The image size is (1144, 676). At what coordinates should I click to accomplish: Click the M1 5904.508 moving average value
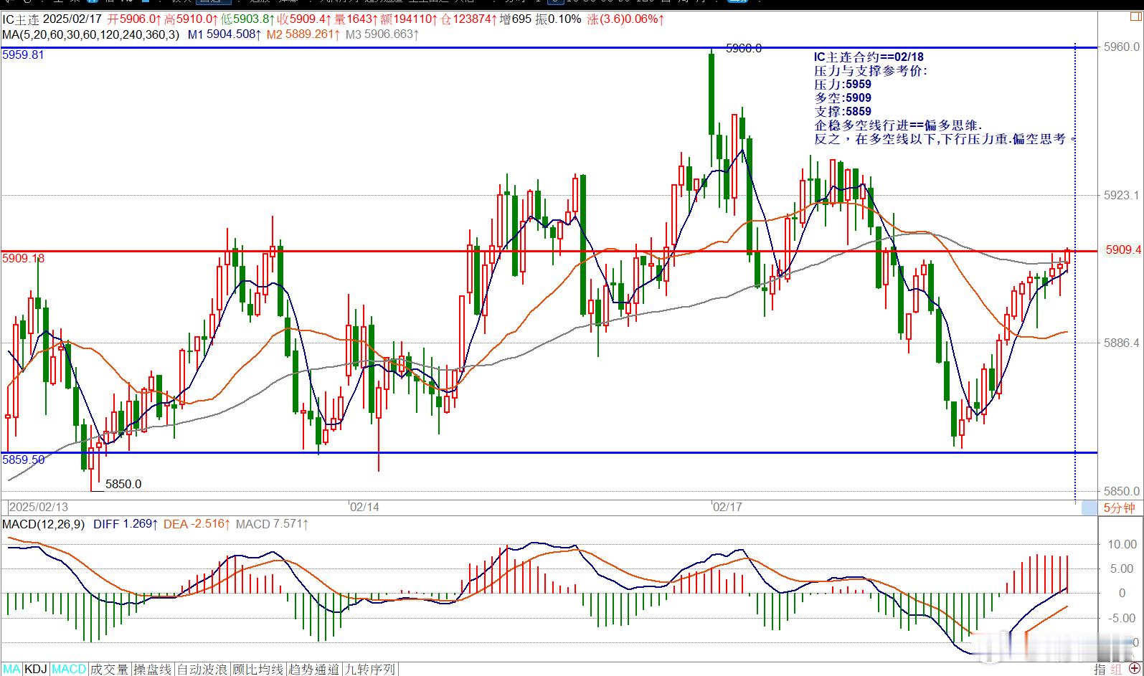click(225, 34)
